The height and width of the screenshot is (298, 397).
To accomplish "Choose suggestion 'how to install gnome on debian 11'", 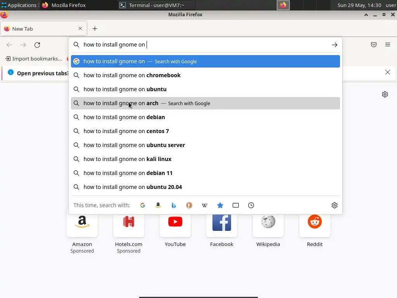I will (205, 173).
